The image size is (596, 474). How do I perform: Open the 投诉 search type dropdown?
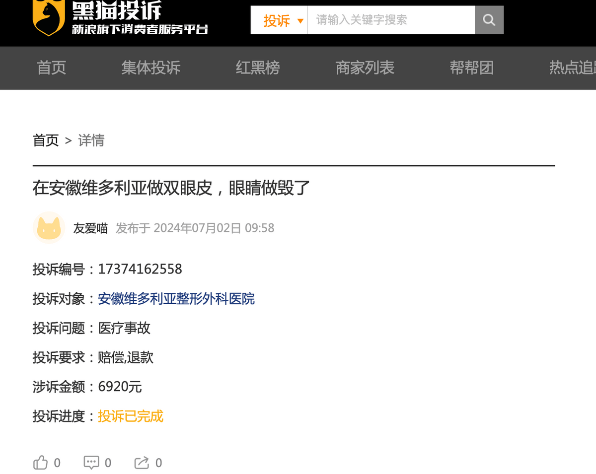[x=279, y=20]
